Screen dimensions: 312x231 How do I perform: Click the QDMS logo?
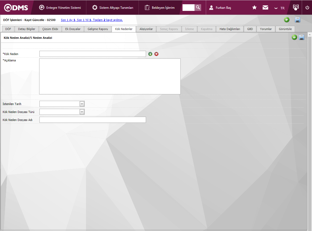click(x=16, y=7)
